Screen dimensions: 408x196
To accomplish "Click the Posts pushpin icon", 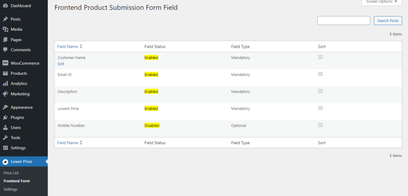I will point(5,19).
